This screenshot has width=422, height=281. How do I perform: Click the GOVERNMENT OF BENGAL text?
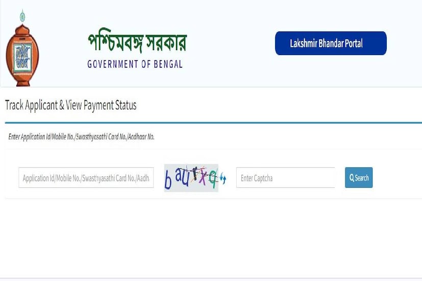coord(135,64)
